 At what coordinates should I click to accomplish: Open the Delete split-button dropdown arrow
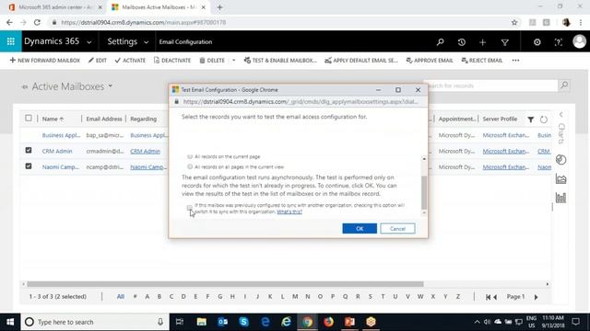(233, 61)
